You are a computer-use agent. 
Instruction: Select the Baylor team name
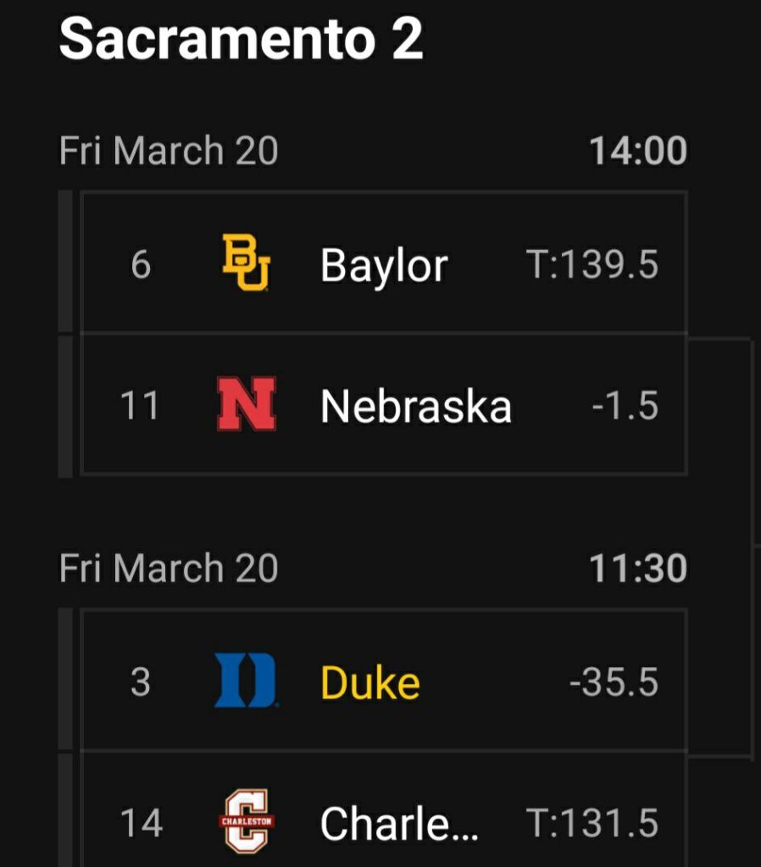point(383,265)
